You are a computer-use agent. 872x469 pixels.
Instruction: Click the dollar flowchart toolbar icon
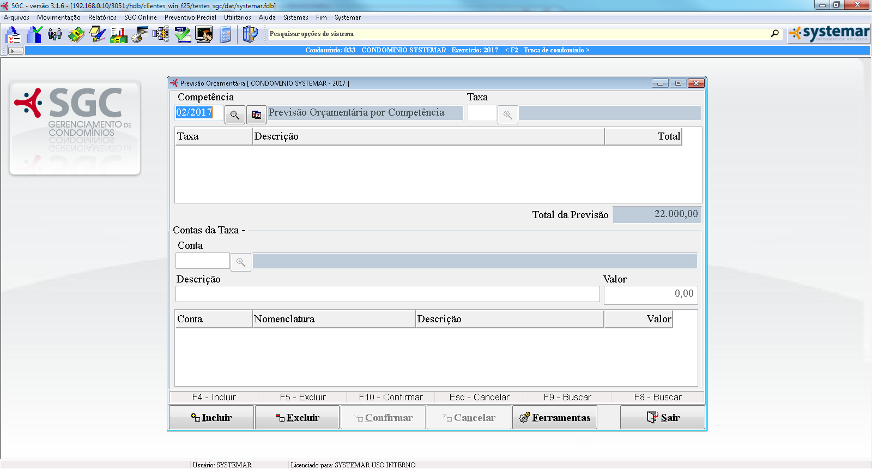161,35
